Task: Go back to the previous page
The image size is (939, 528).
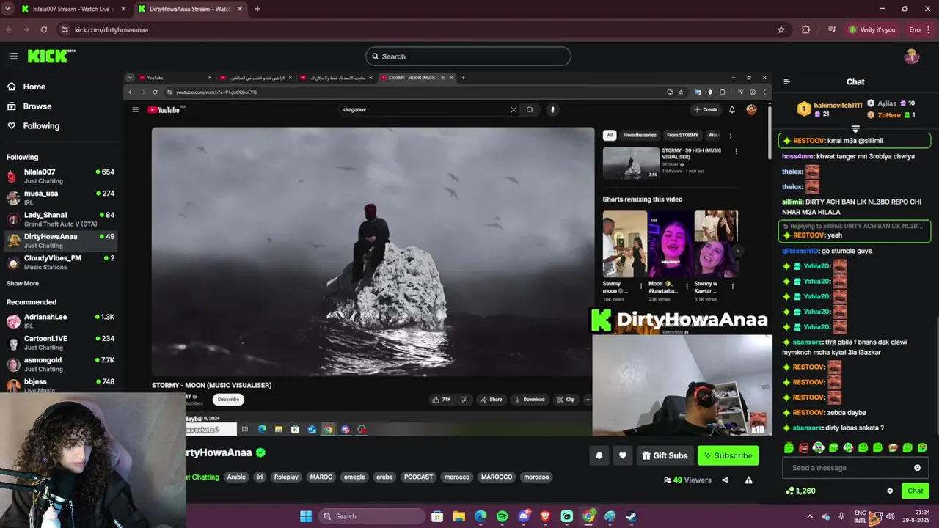Action: click(9, 29)
